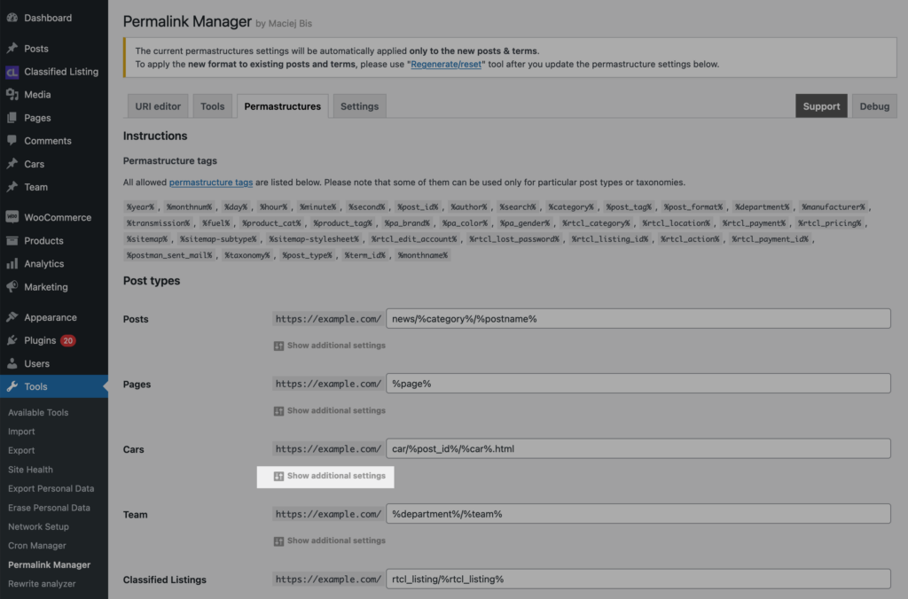The image size is (908, 599).
Task: Expand additional settings for Cars
Action: coord(330,476)
